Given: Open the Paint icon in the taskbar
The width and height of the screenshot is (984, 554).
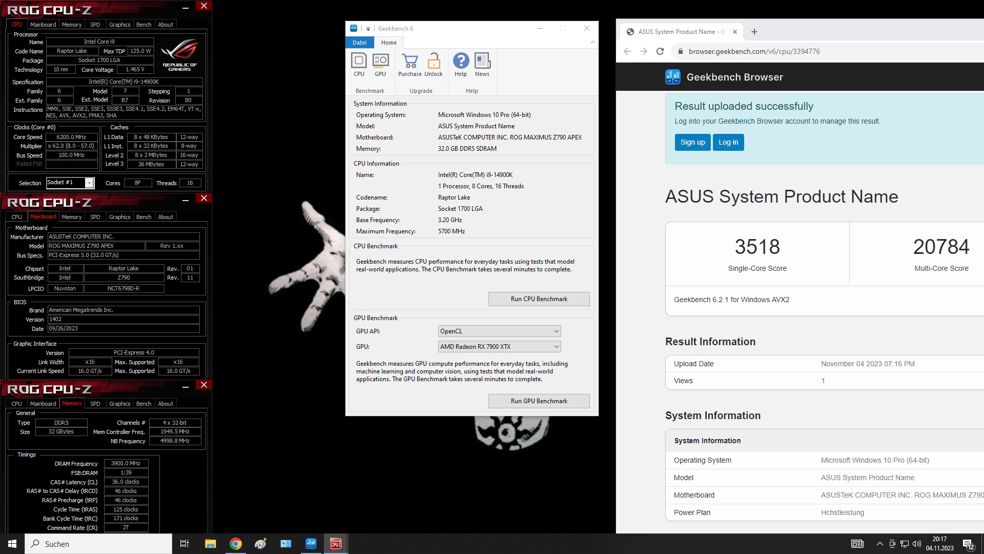Looking at the screenshot, I should (x=261, y=544).
